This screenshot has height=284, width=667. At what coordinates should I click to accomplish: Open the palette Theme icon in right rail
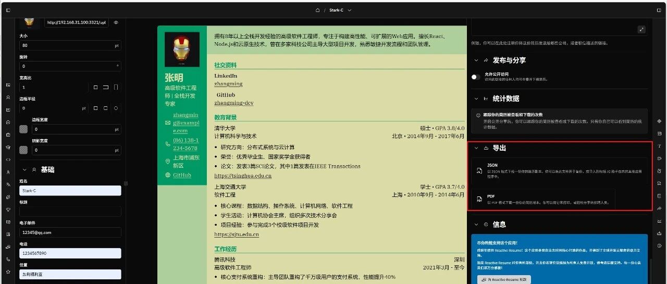click(x=659, y=158)
